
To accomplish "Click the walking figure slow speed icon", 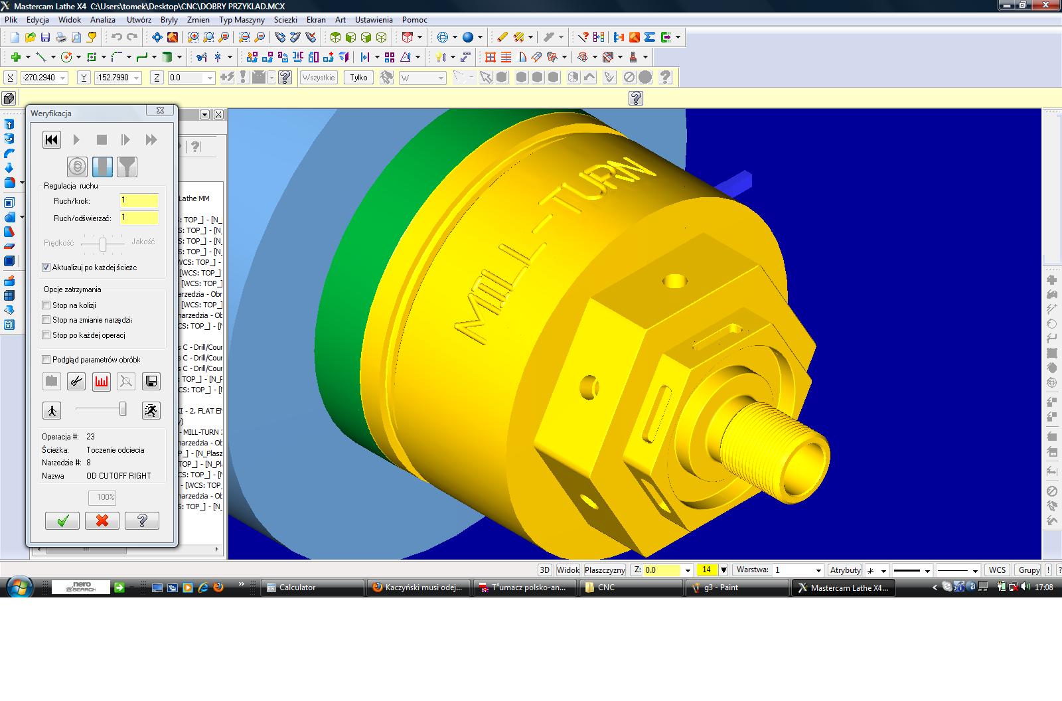I will (x=52, y=410).
